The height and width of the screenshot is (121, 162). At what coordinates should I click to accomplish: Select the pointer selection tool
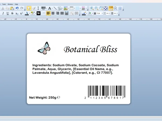(29, 8)
